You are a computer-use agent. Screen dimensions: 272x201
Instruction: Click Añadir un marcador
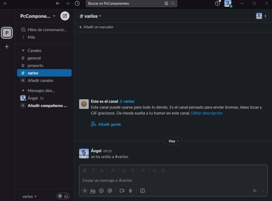pyautogui.click(x=97, y=27)
